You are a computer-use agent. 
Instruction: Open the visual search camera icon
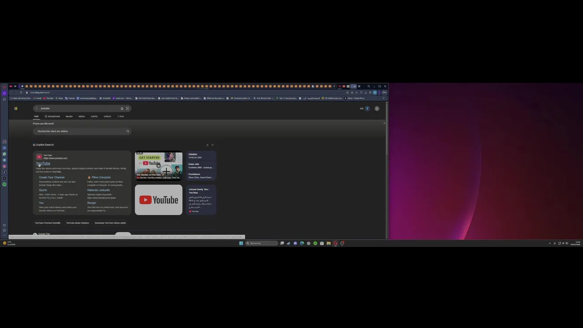[x=127, y=108]
